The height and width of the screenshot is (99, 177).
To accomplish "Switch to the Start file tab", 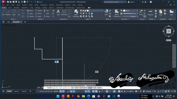I will click(9, 22).
